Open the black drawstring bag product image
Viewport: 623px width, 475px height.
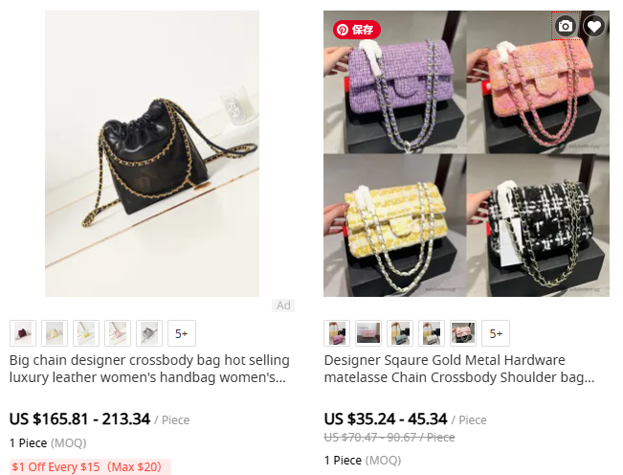click(152, 153)
